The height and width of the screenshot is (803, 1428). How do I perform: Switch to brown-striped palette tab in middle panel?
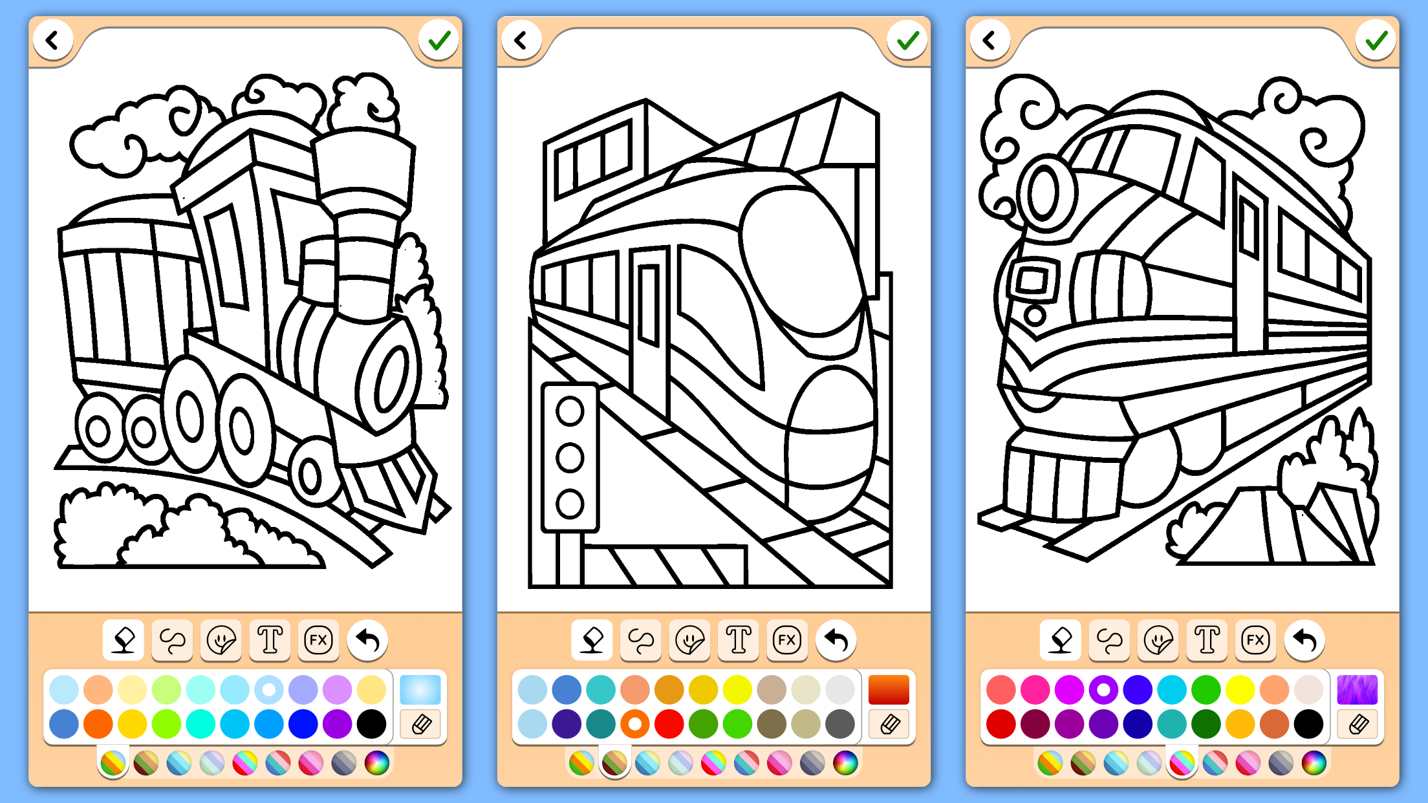pos(614,764)
